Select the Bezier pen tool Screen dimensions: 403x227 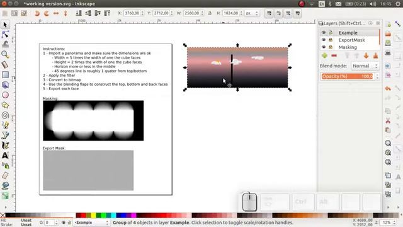pyautogui.click(x=5, y=136)
